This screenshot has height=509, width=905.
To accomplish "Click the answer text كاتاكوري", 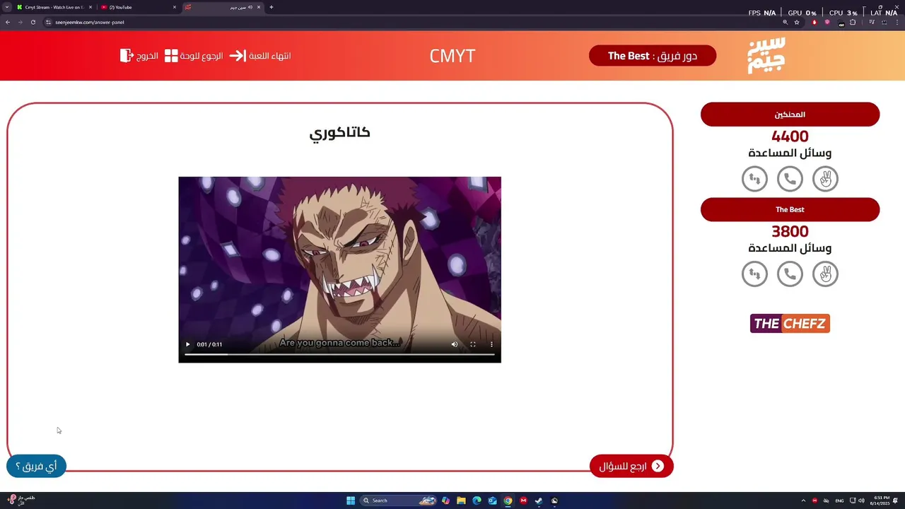I will [x=339, y=133].
